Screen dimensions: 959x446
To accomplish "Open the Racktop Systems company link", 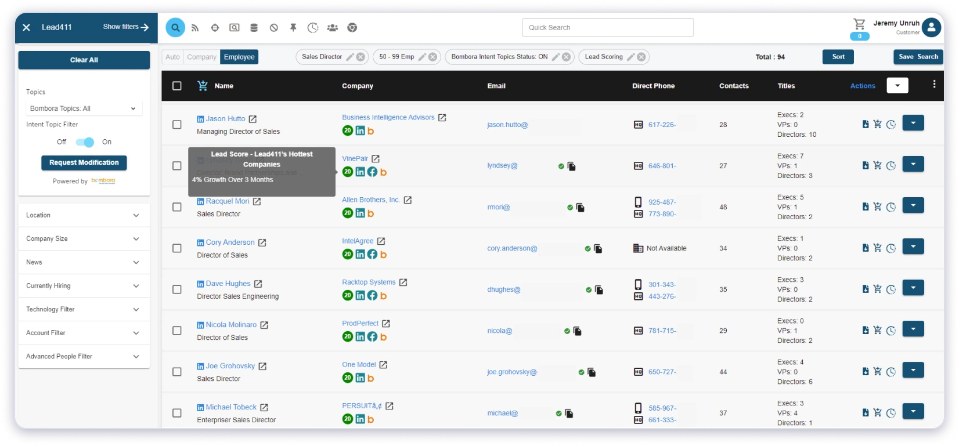I will [x=369, y=282].
